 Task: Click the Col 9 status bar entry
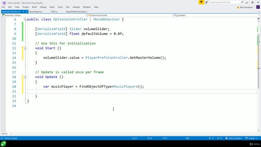click(x=150, y=138)
